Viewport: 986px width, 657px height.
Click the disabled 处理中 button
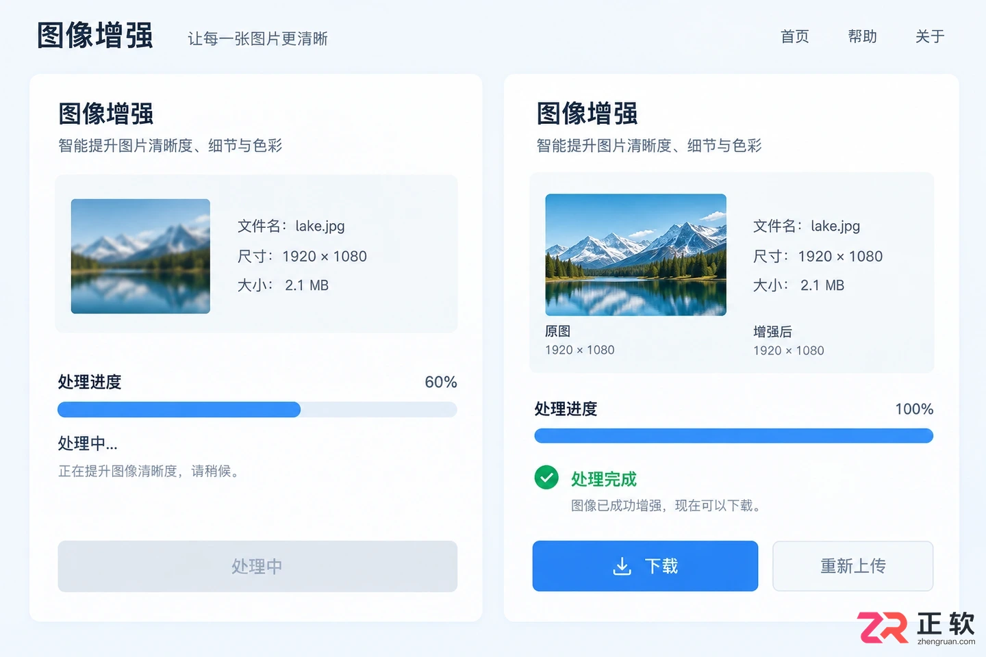click(257, 566)
